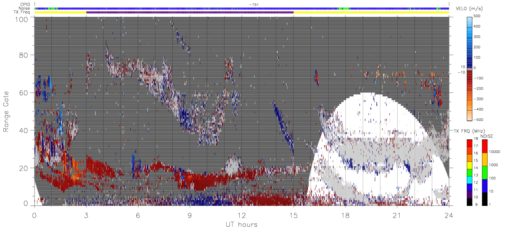Click the '21' tick on UT hours axis
505x233 pixels.
[x=397, y=215]
